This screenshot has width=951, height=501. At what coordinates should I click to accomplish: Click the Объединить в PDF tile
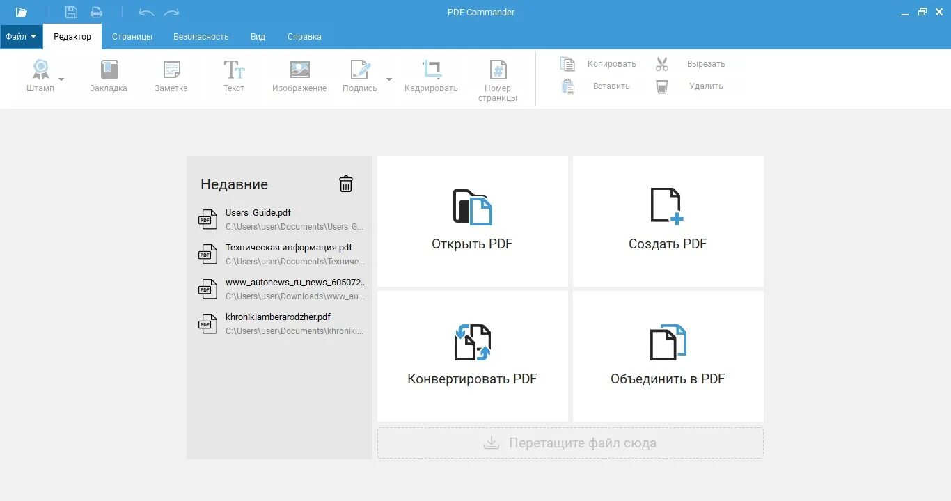pyautogui.click(x=668, y=356)
